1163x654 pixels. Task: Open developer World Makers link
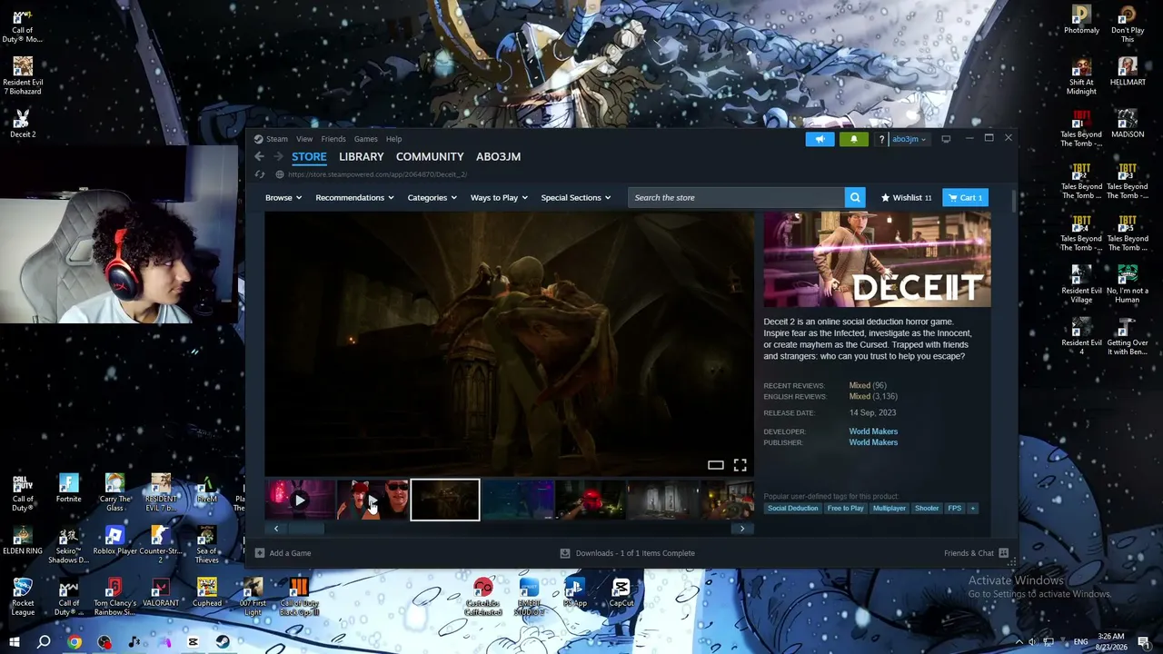click(x=873, y=431)
